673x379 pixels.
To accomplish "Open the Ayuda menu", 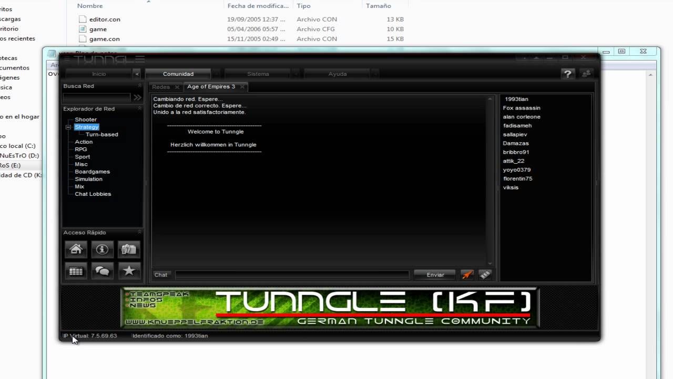I will (x=338, y=74).
